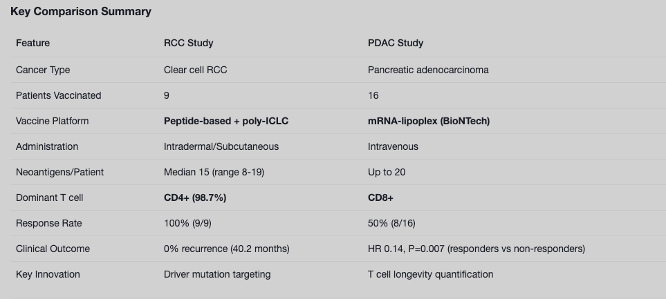Select the Cancer Type row label
666x299 pixels.
(x=43, y=70)
